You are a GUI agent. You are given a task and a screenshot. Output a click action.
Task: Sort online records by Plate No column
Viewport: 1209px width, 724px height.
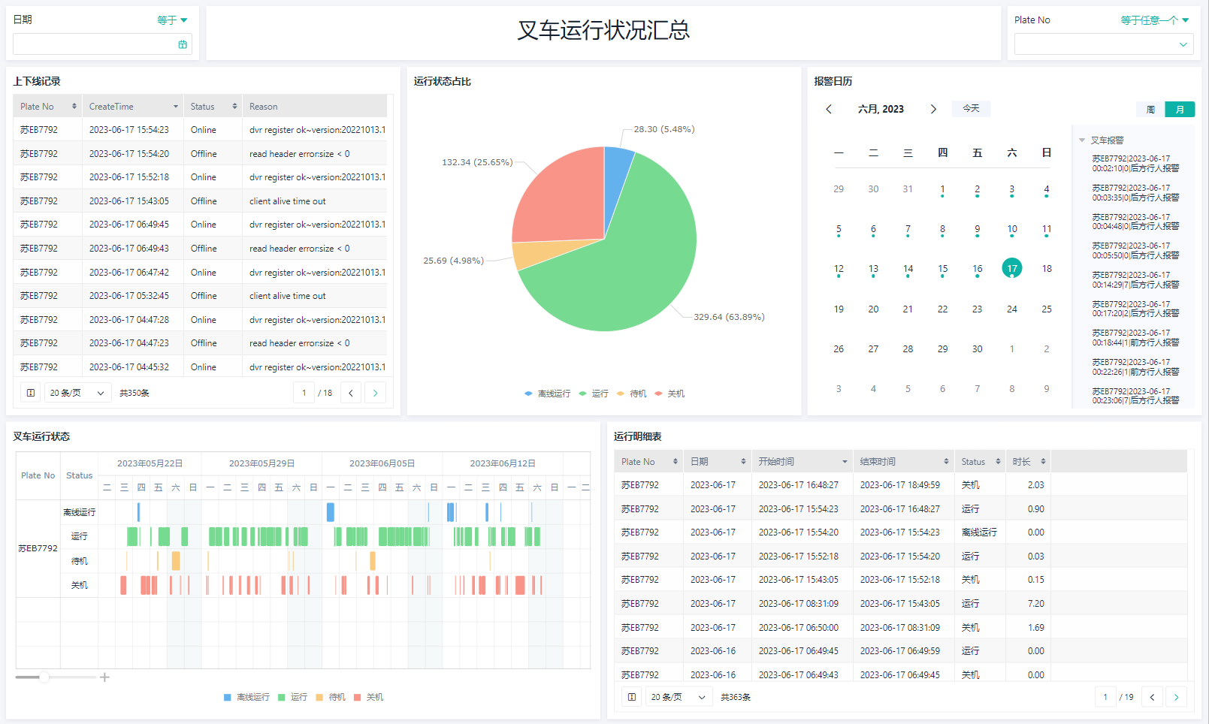pos(74,107)
